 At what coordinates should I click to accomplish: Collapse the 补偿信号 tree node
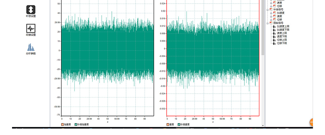pos(267,10)
